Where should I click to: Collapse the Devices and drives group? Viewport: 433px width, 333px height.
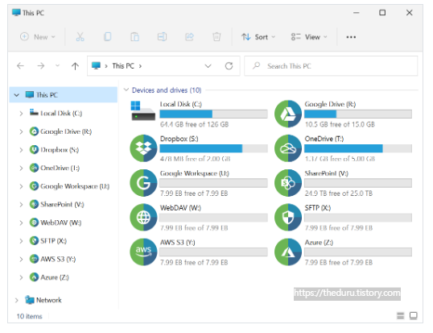[126, 89]
